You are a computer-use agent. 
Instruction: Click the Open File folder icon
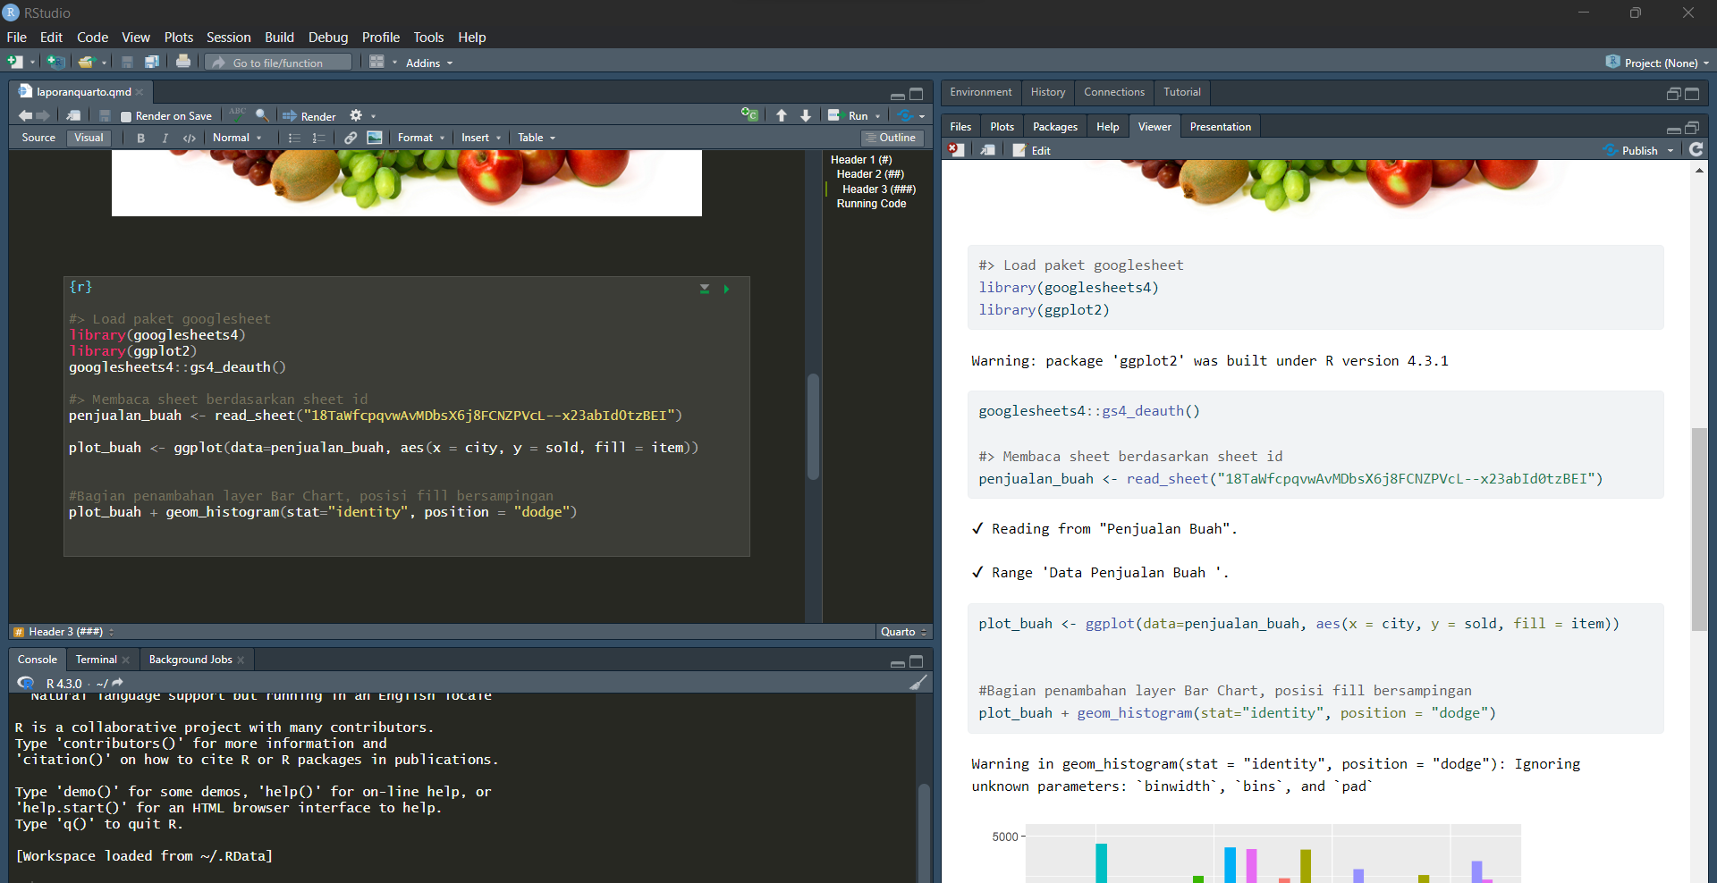click(x=86, y=62)
